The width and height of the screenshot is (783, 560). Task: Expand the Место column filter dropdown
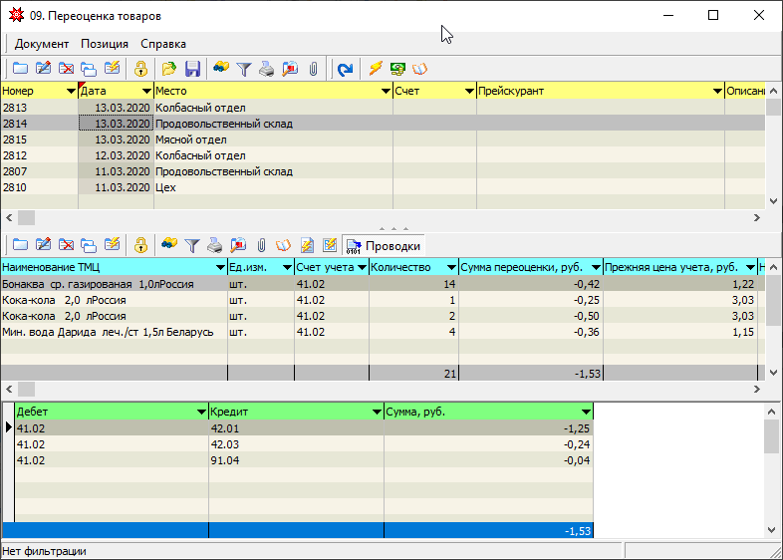385,91
